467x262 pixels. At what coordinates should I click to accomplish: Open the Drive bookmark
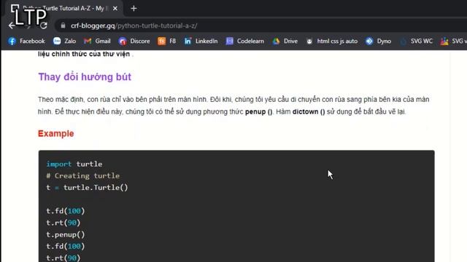point(285,41)
